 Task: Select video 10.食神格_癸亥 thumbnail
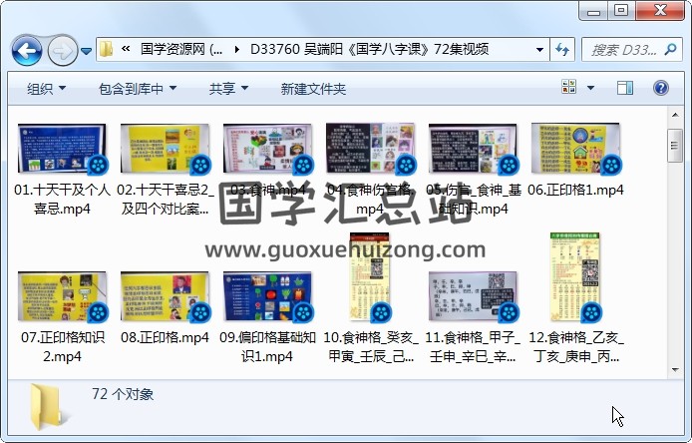pos(370,277)
